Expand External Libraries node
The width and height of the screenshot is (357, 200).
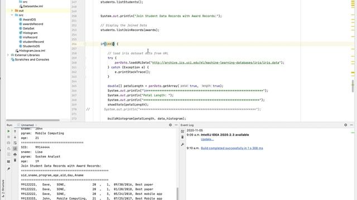[8, 55]
